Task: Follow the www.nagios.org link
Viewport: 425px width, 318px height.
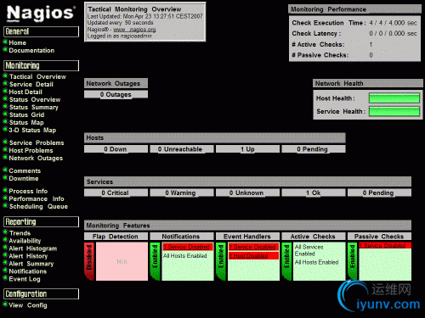Action: pyautogui.click(x=134, y=30)
